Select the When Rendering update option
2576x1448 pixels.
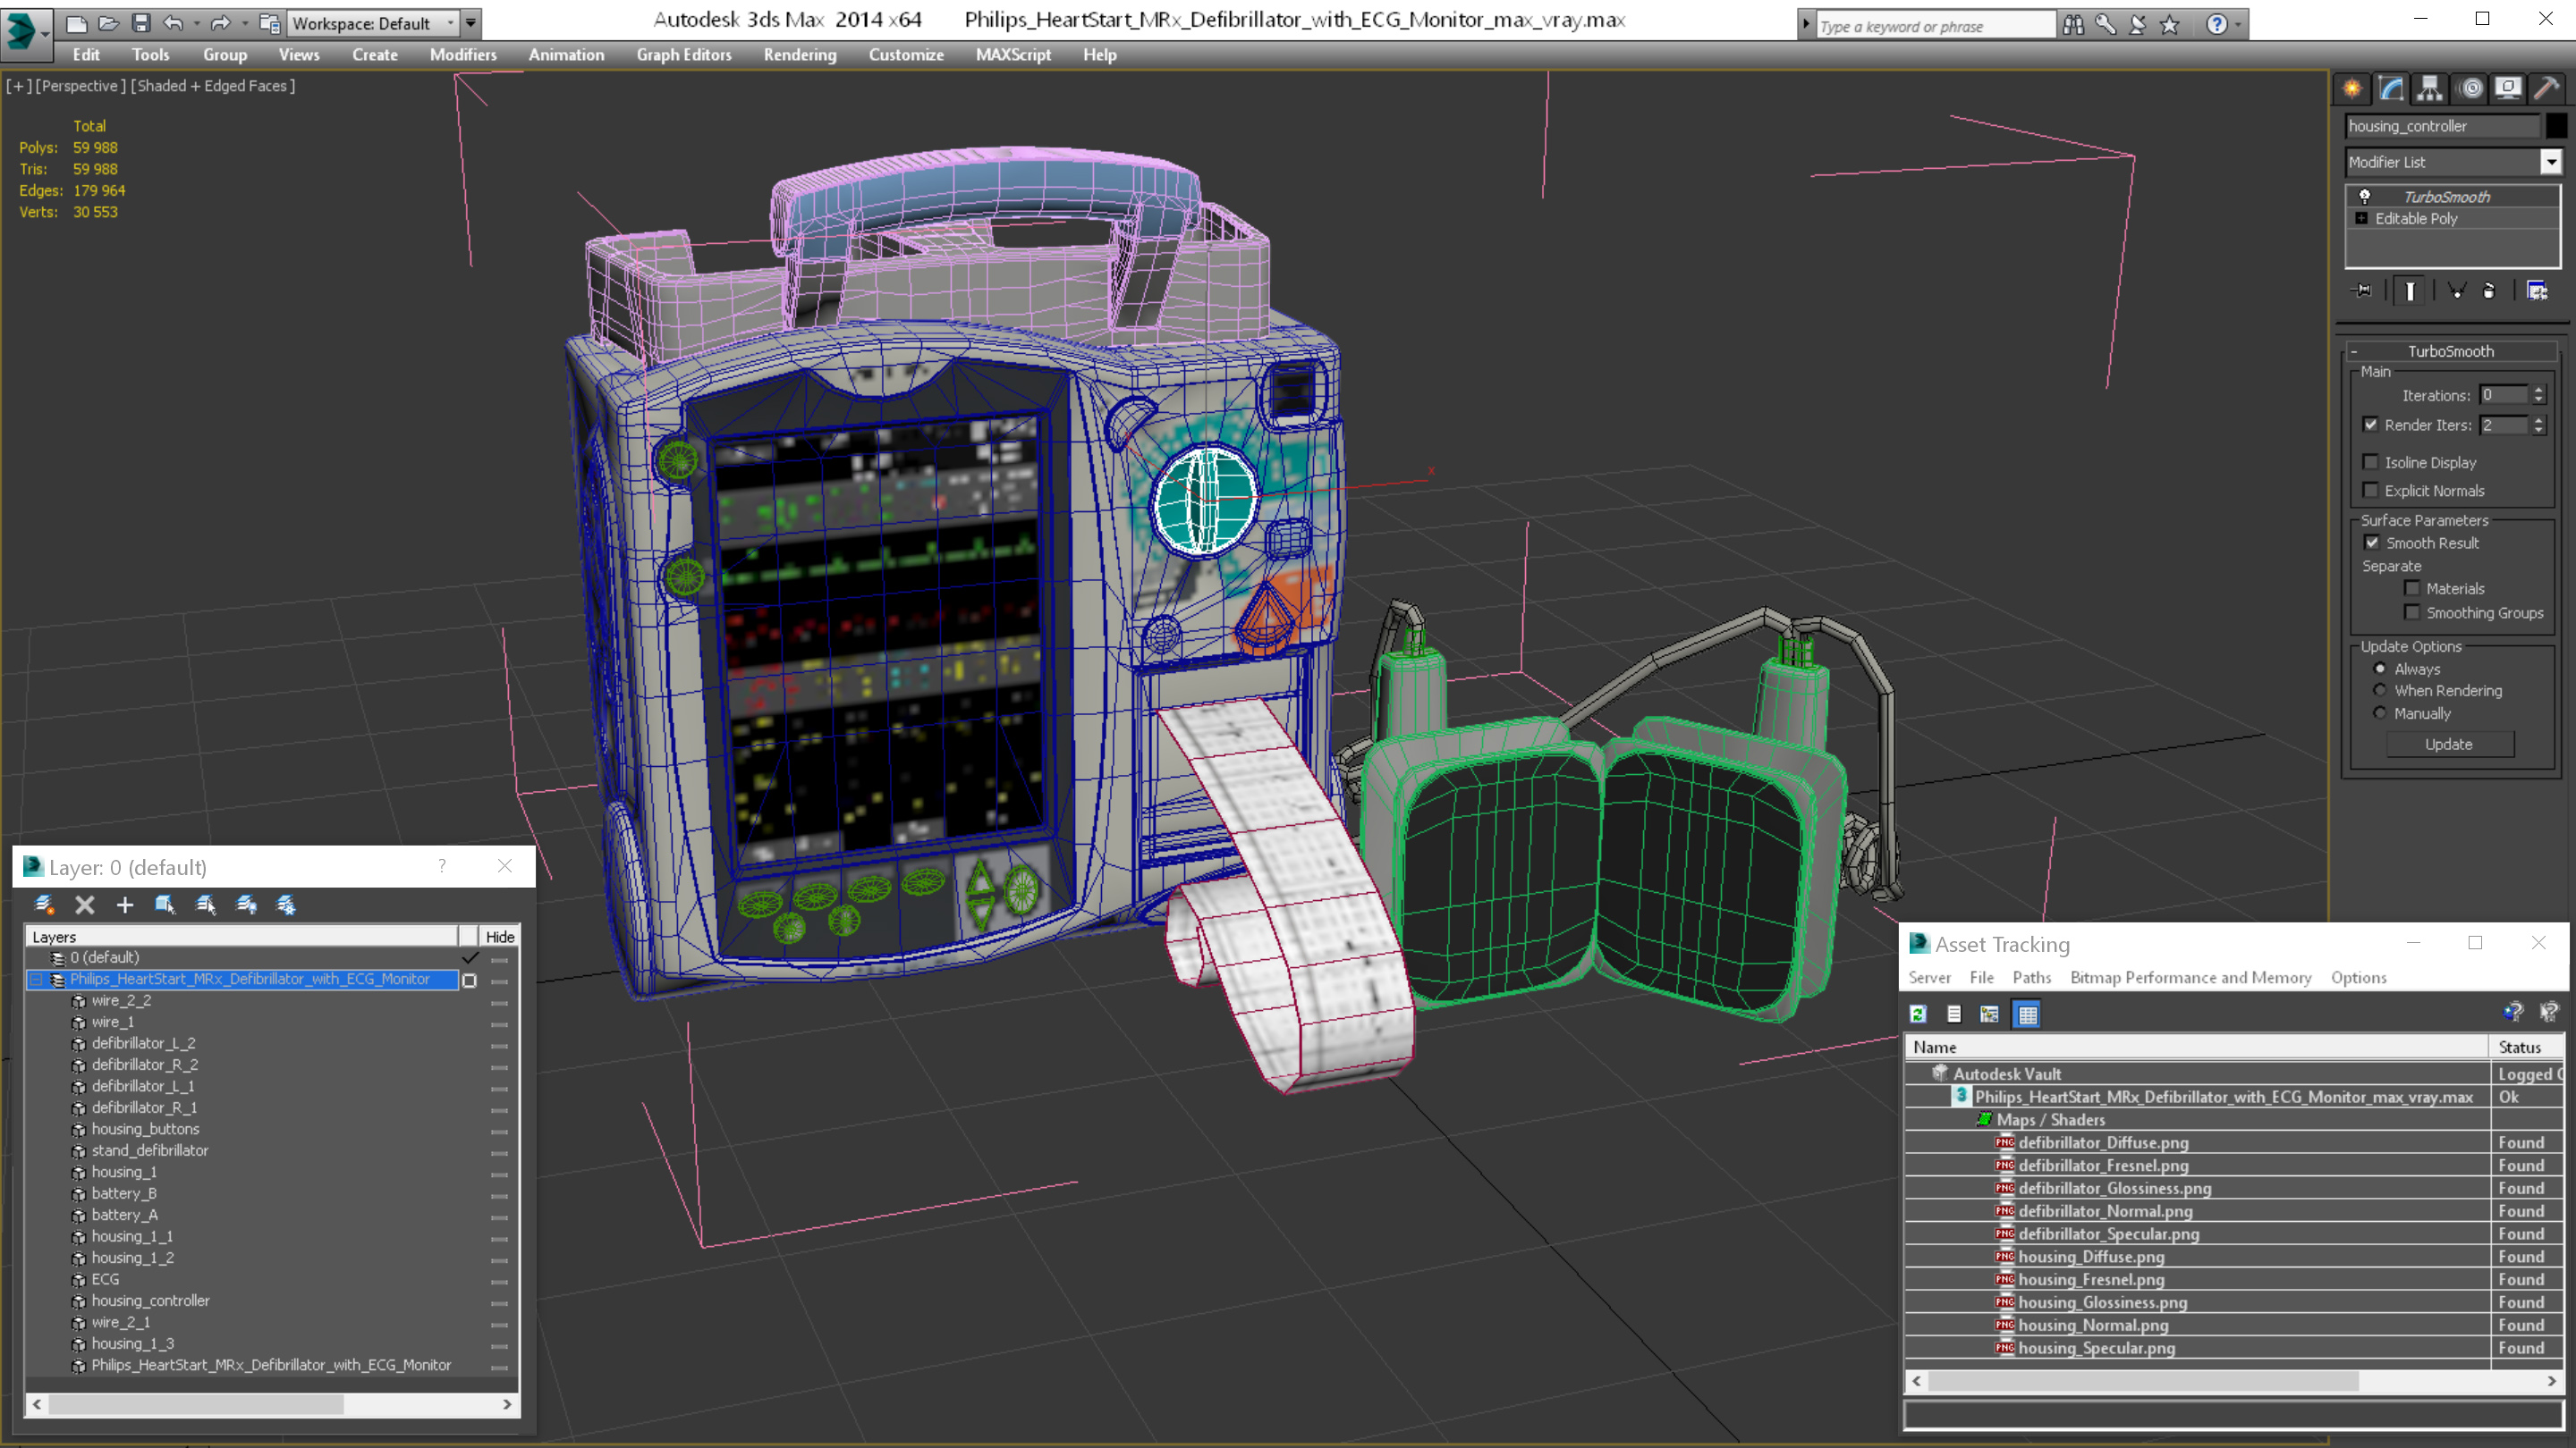(2380, 691)
